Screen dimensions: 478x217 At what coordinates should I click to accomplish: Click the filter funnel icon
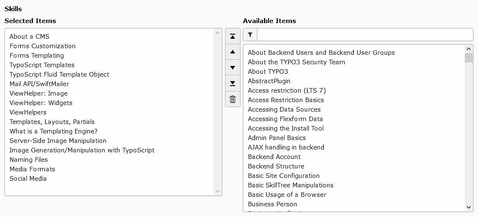(250, 35)
